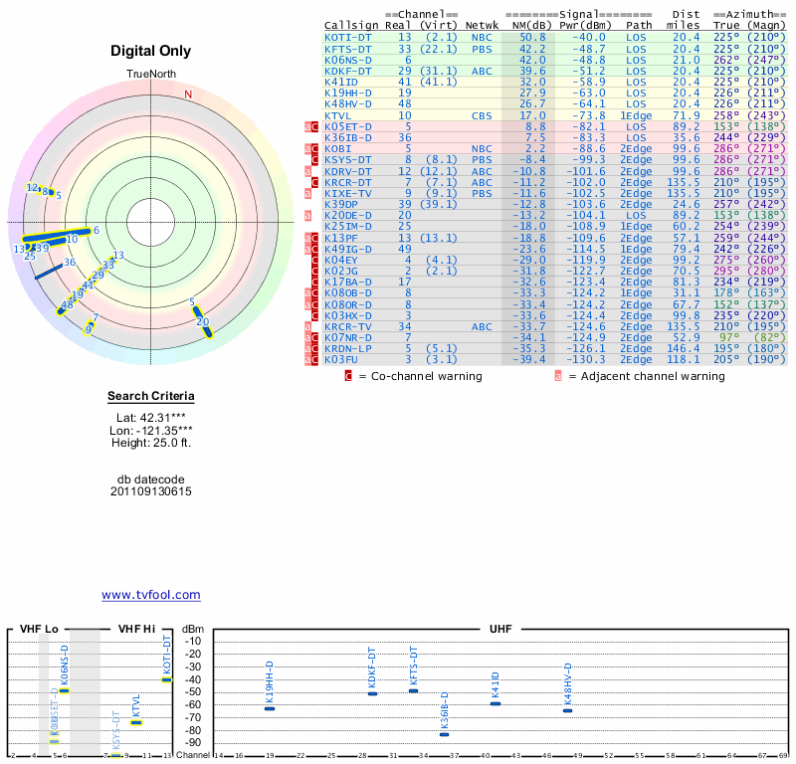796x764 pixels.
Task: Click the red C co-channel legend icon
Action: [x=348, y=376]
